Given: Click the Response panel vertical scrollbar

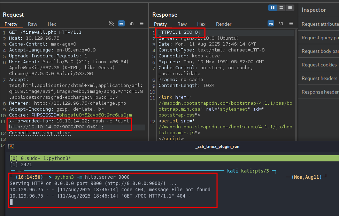Looking at the screenshot, I should pos(296,85).
